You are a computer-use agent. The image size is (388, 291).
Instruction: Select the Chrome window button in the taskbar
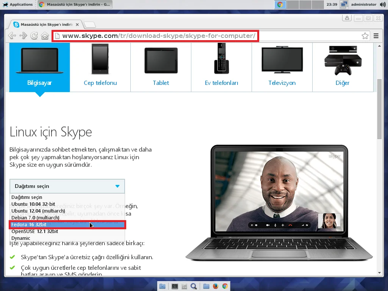[x=75, y=5]
